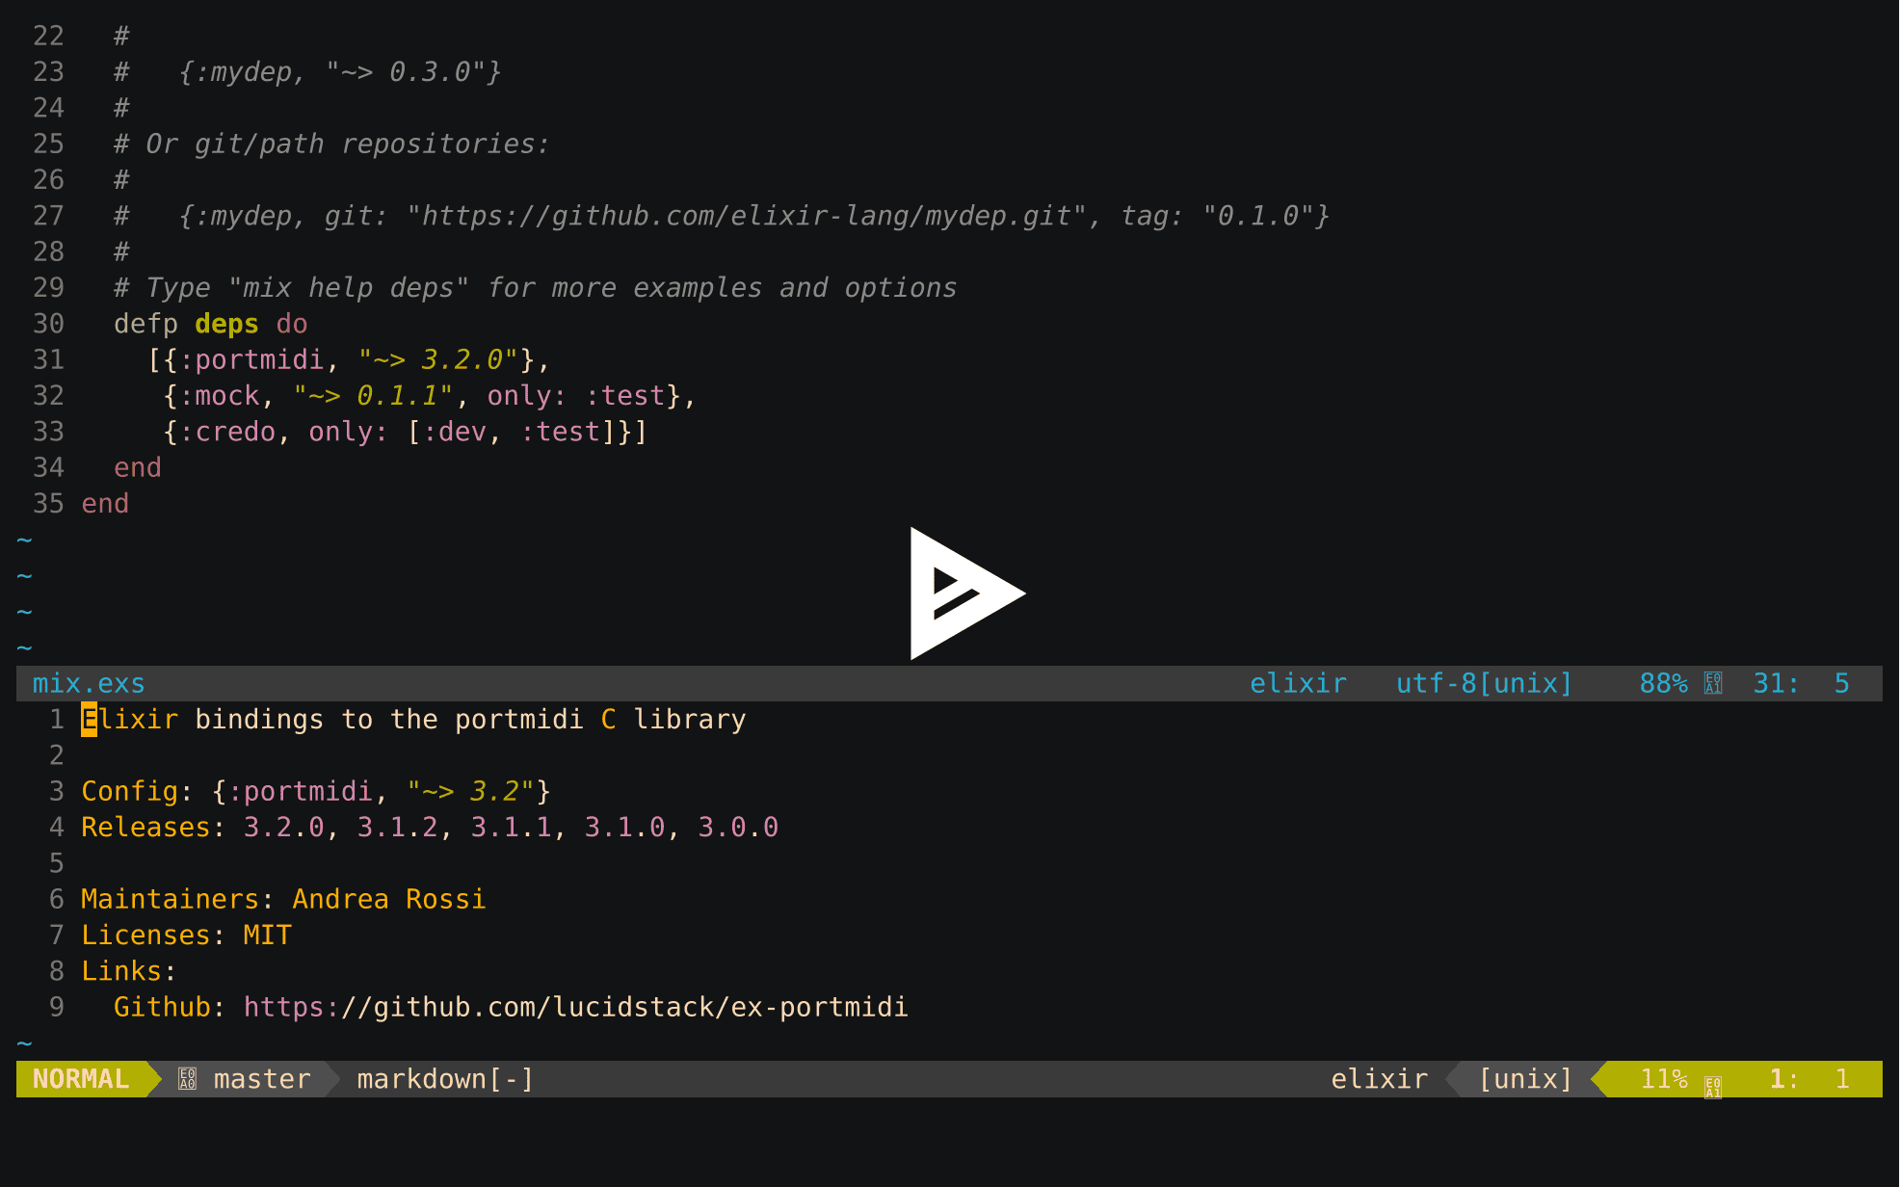
Task: Open the ex-portmidi Github URL
Action: (575, 1007)
